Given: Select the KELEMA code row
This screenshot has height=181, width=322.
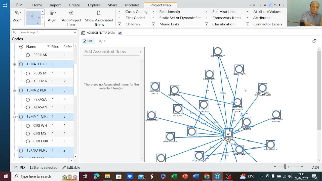Looking at the screenshot, I should click(x=46, y=81).
